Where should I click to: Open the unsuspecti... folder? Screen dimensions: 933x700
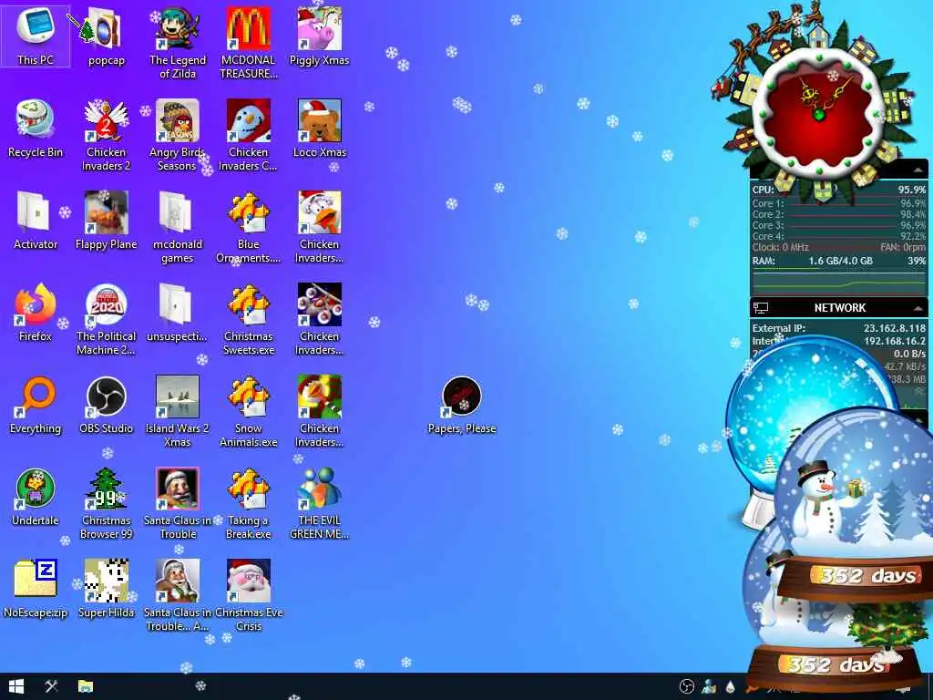pyautogui.click(x=178, y=313)
